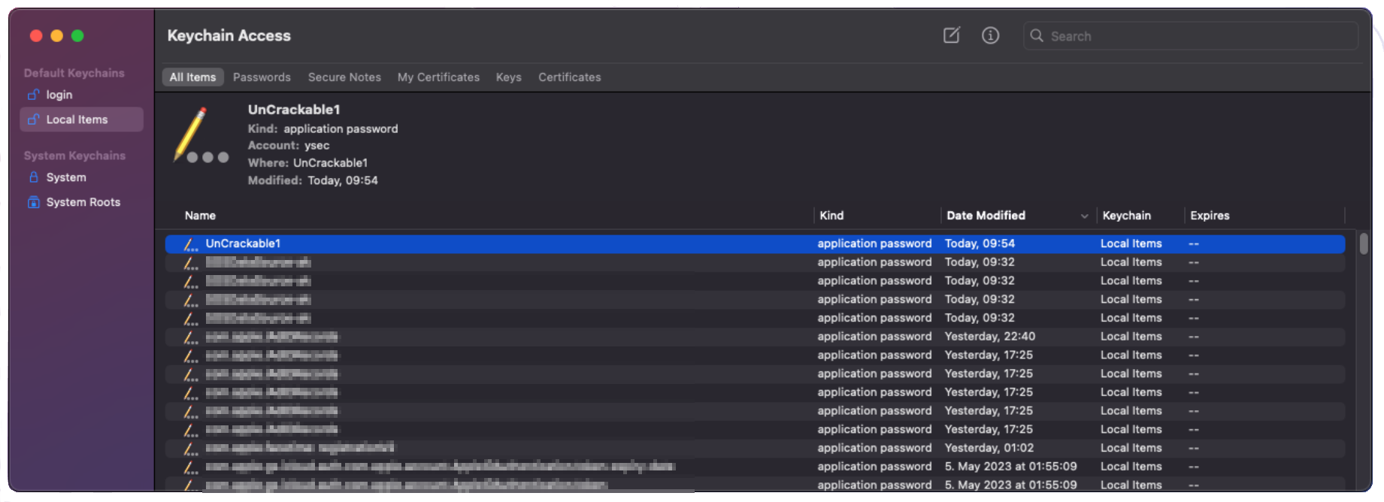This screenshot has width=1384, height=502.
Task: Click the System Roots keychain icon
Action: click(x=33, y=202)
